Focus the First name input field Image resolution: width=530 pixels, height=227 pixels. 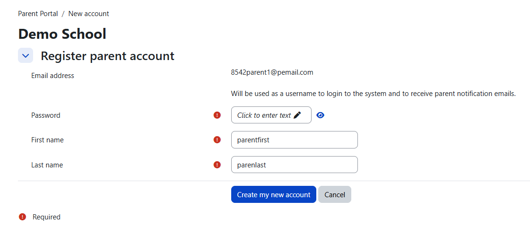pyautogui.click(x=295, y=140)
